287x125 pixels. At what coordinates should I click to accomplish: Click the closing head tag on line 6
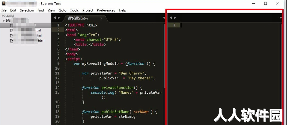pyautogui.click(x=73, y=49)
